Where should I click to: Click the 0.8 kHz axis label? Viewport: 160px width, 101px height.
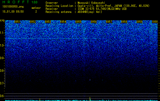[2, 71]
